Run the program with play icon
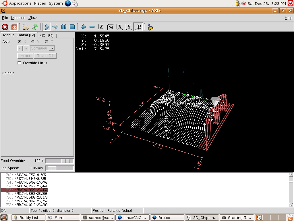The height and width of the screenshot is (221, 294). [47, 27]
